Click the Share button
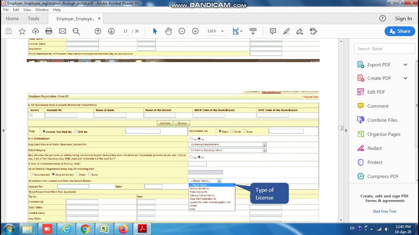Viewport: 419px width, 235px height. [x=400, y=31]
